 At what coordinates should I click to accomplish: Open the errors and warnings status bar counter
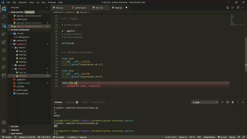tap(44, 137)
